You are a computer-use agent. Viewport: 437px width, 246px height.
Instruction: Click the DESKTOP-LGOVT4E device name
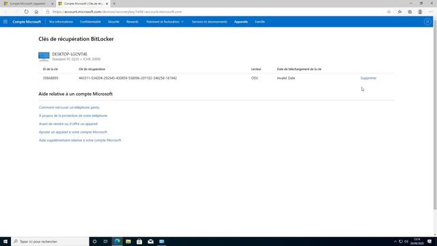pos(70,54)
